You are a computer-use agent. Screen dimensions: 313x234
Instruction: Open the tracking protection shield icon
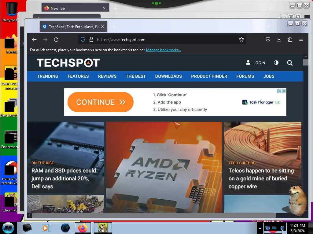click(83, 39)
